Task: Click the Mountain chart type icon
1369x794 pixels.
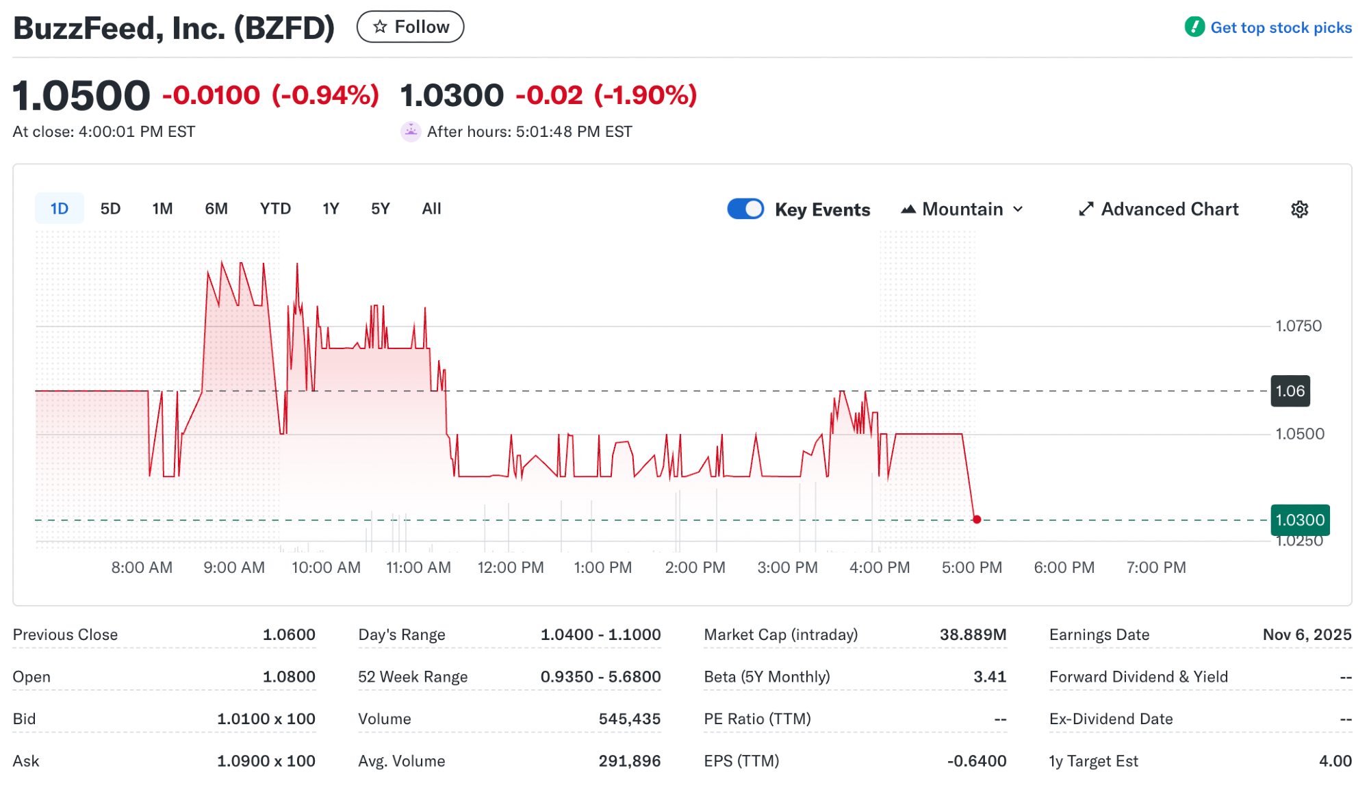Action: tap(908, 209)
